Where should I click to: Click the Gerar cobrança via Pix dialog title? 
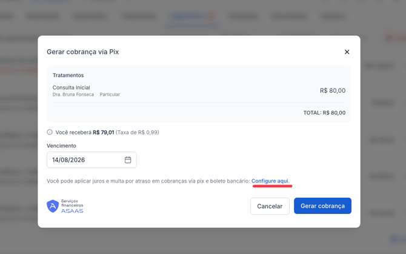click(82, 52)
